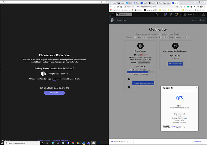Image resolution: width=207 pixels, height=145 pixels.
Task: Open the QTS hamburger main menu
Action: point(113,14)
